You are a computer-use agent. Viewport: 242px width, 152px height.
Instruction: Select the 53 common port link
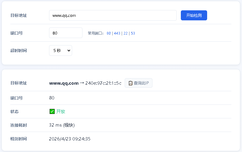click(133, 33)
